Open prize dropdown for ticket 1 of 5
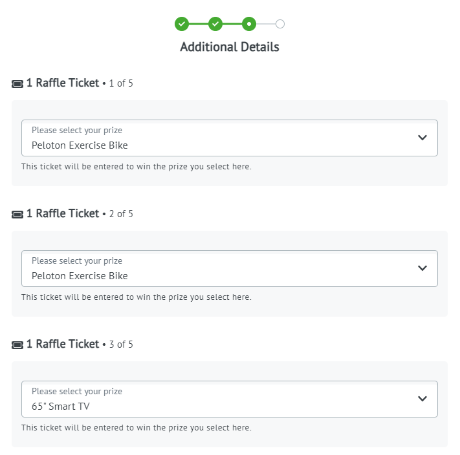Screen dimensions: 460x455 point(230,138)
